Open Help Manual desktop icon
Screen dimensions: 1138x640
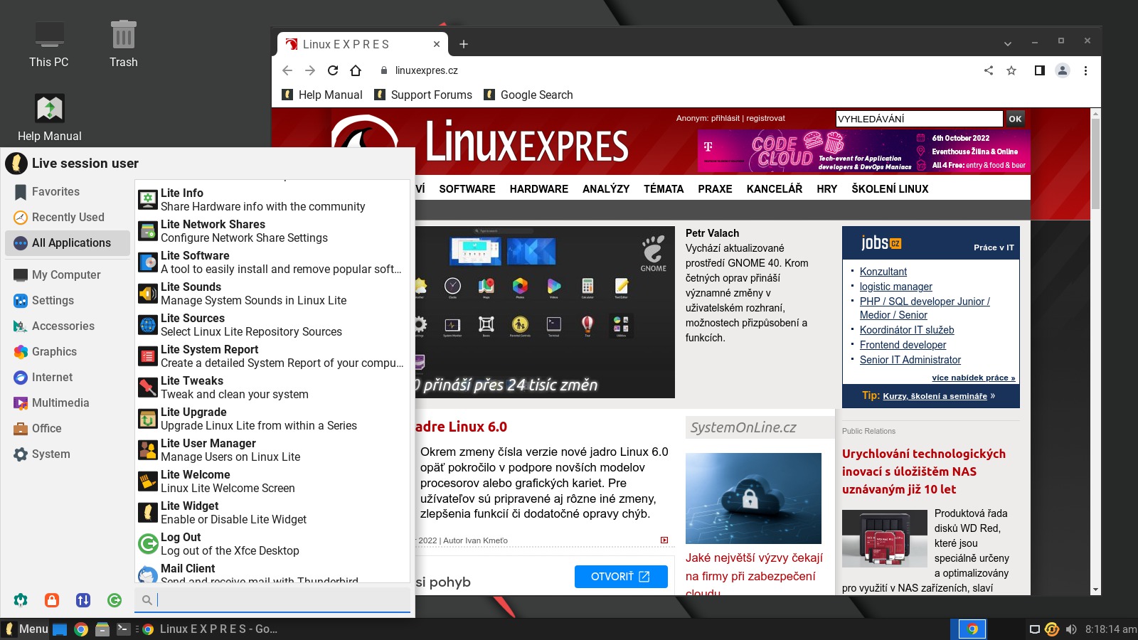coord(49,118)
